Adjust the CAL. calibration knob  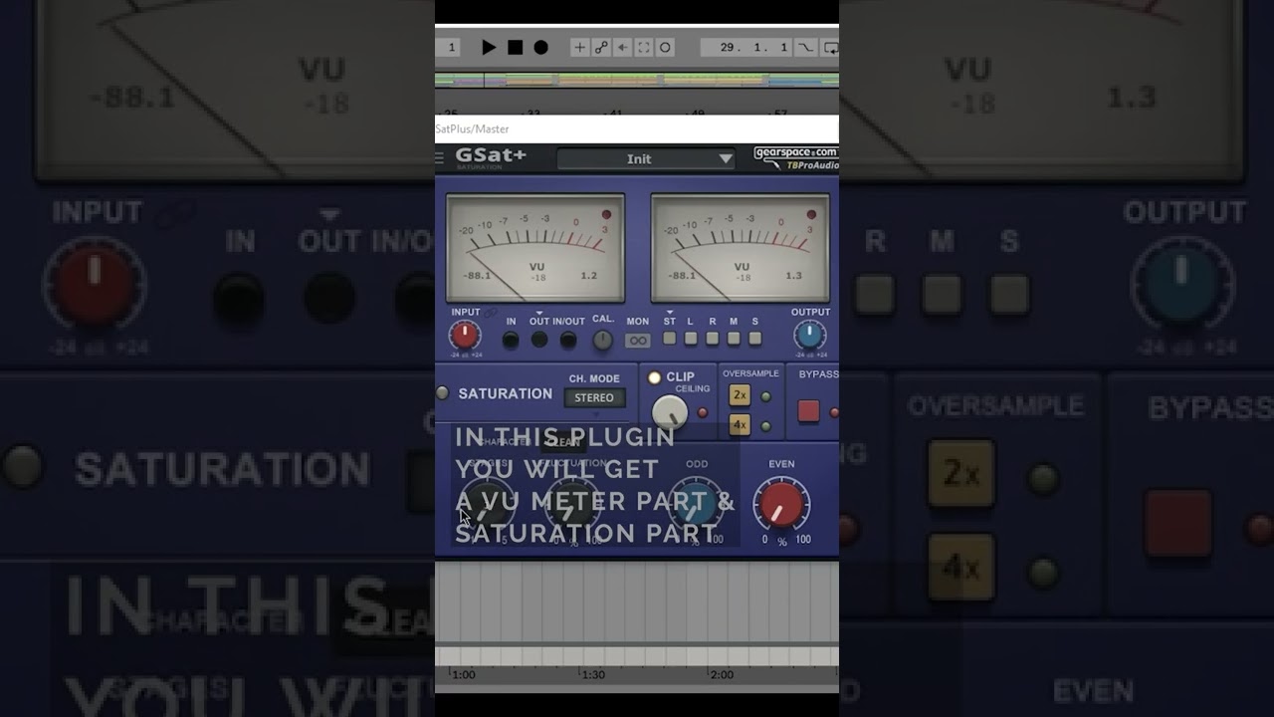(602, 340)
